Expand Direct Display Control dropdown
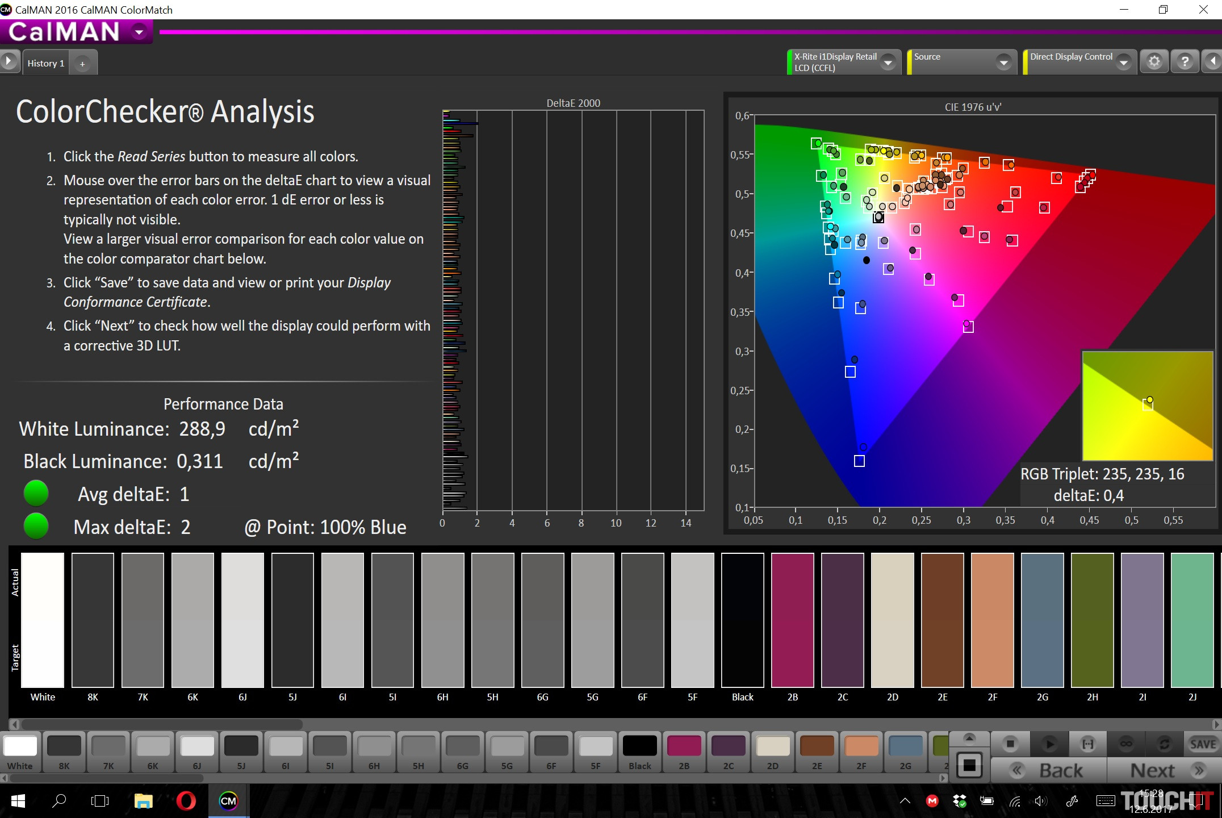Screen dimensions: 1222x818 click(1123, 62)
